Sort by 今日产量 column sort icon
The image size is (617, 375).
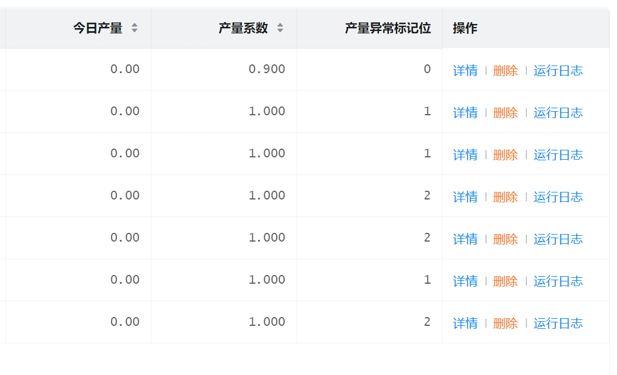tap(135, 28)
